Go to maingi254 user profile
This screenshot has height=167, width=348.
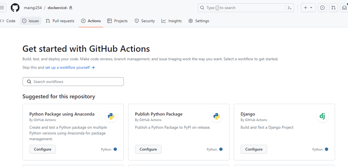pos(32,8)
